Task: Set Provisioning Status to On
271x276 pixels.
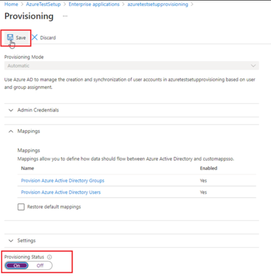Action: 17,265
